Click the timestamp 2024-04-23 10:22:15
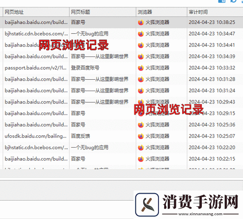The height and width of the screenshot is (219, 243). [x=212, y=159]
